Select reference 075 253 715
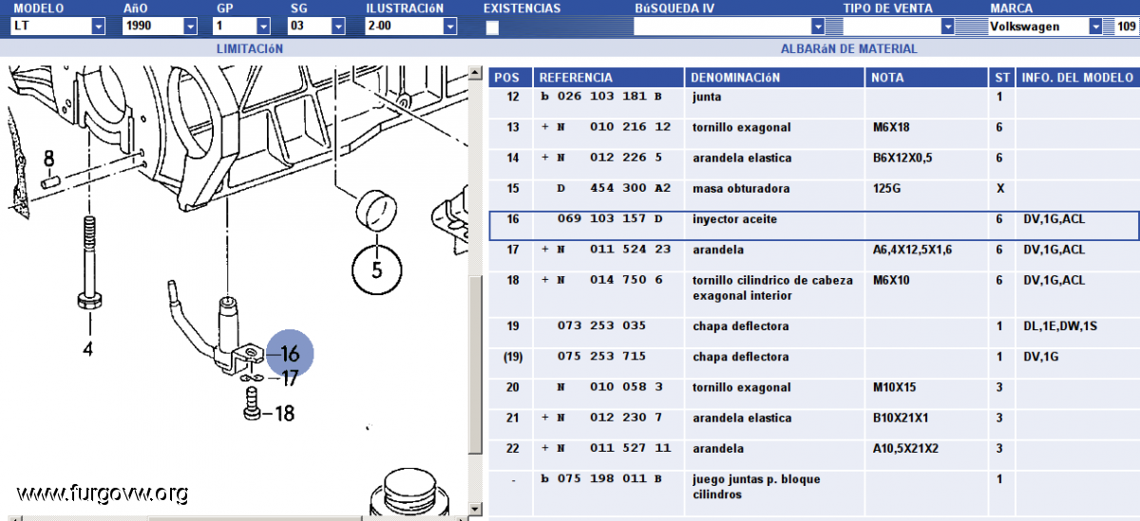 (601, 357)
